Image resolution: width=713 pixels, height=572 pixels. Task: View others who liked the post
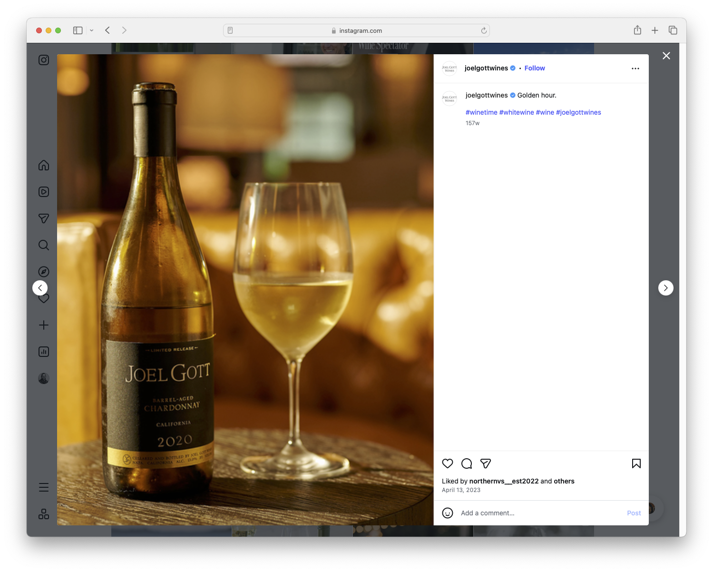pyautogui.click(x=564, y=481)
